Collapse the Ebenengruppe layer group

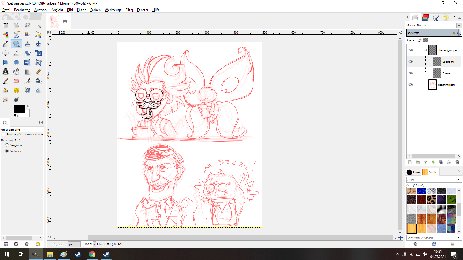tap(425, 50)
